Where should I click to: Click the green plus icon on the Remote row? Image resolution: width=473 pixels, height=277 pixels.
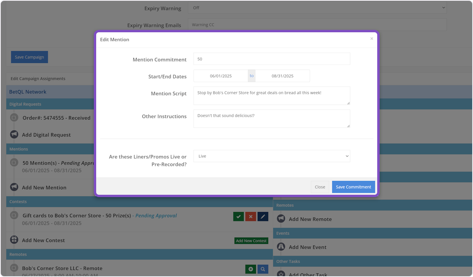(x=251, y=269)
